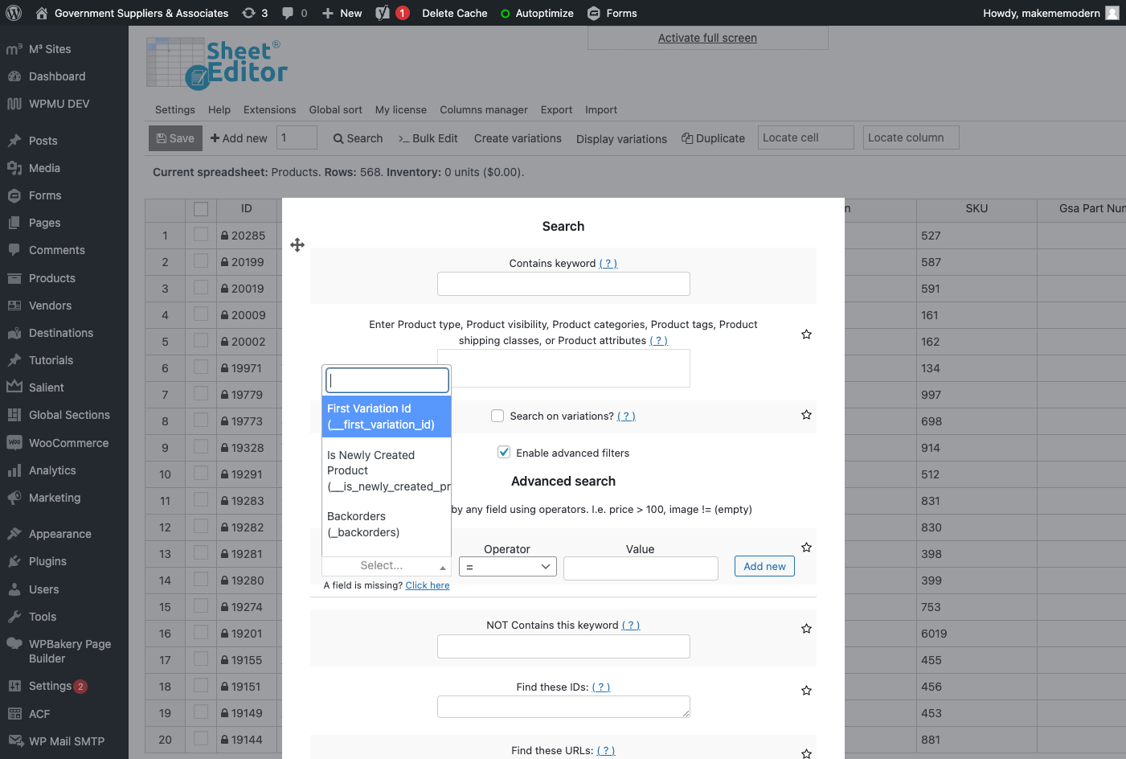Click the move handle icon of Search dialog
1126x759 pixels.
[x=297, y=244]
